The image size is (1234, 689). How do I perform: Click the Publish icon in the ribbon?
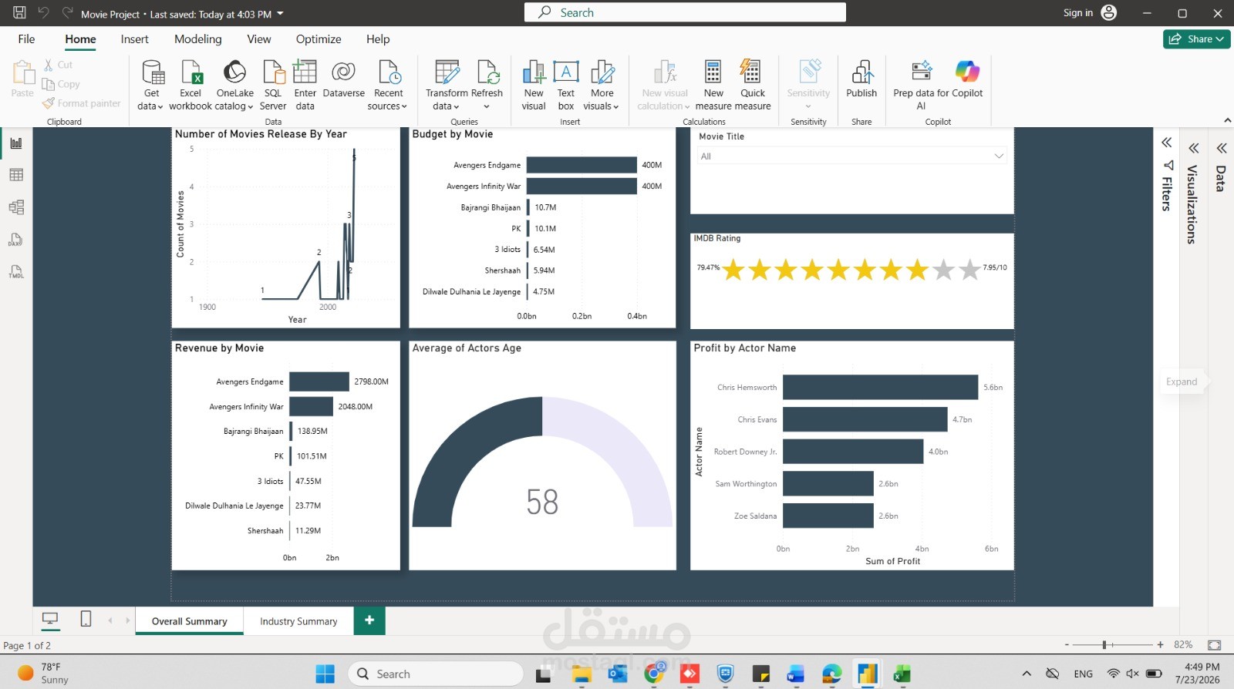tap(861, 72)
